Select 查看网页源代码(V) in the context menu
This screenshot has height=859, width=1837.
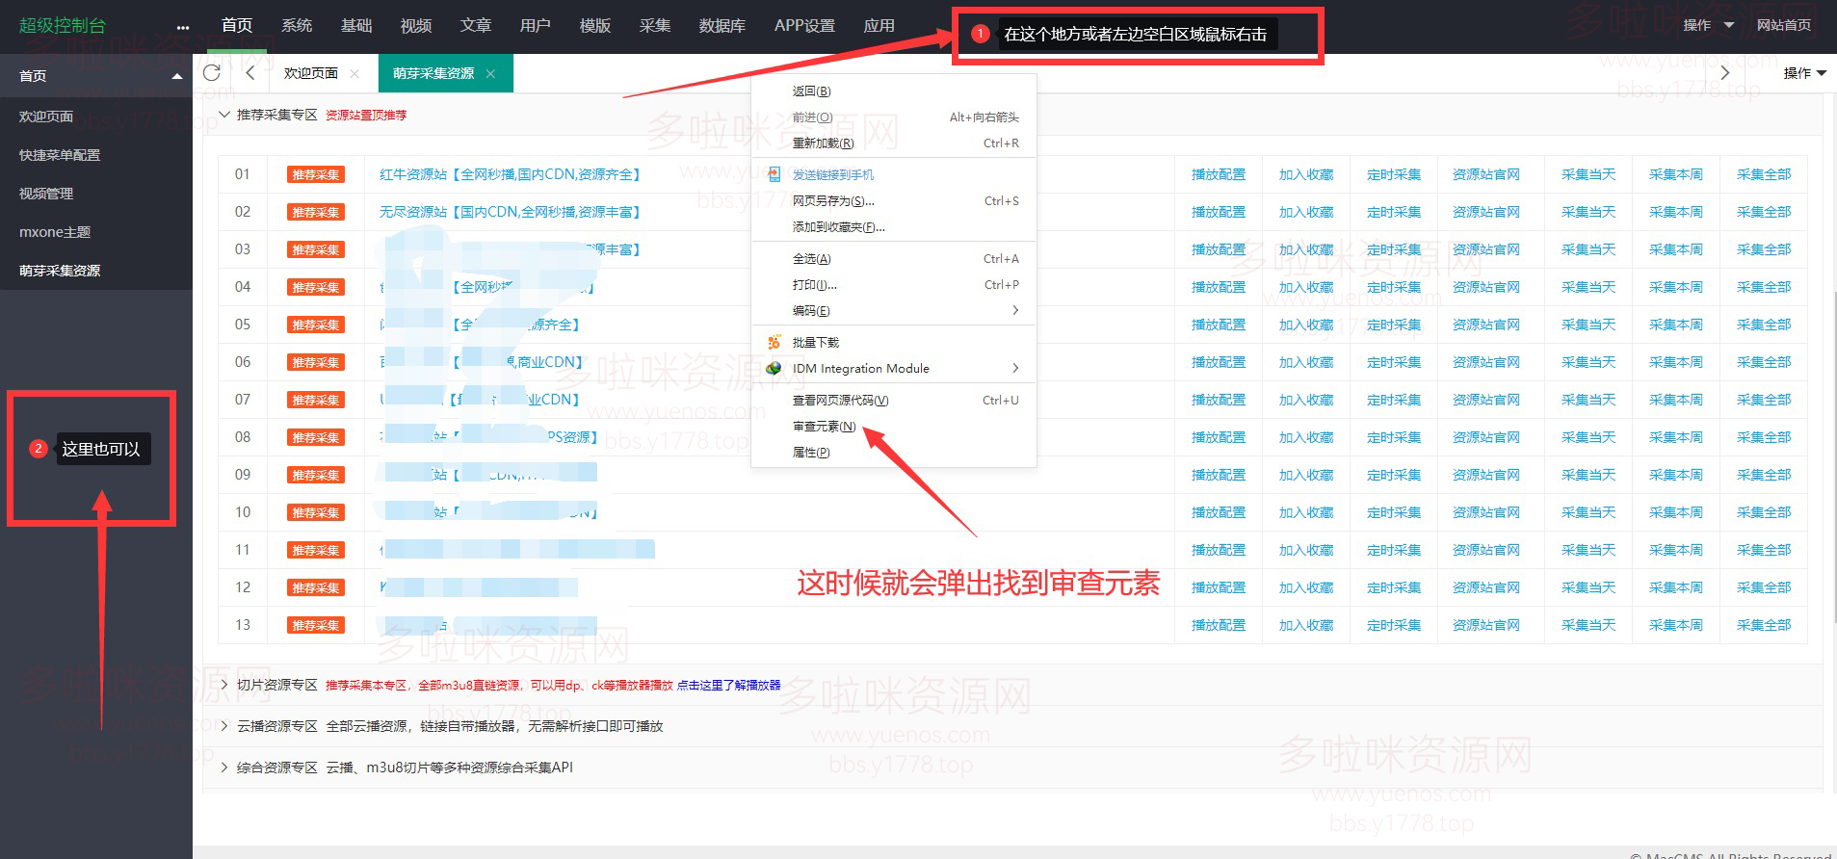pos(840,401)
